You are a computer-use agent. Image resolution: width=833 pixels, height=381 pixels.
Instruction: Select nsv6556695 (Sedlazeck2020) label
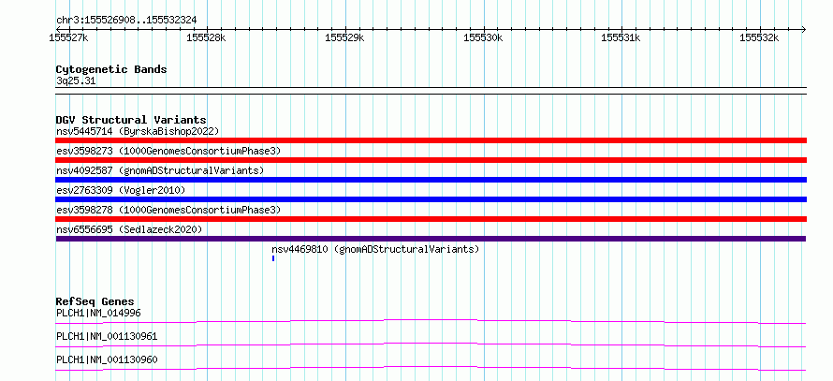129,229
